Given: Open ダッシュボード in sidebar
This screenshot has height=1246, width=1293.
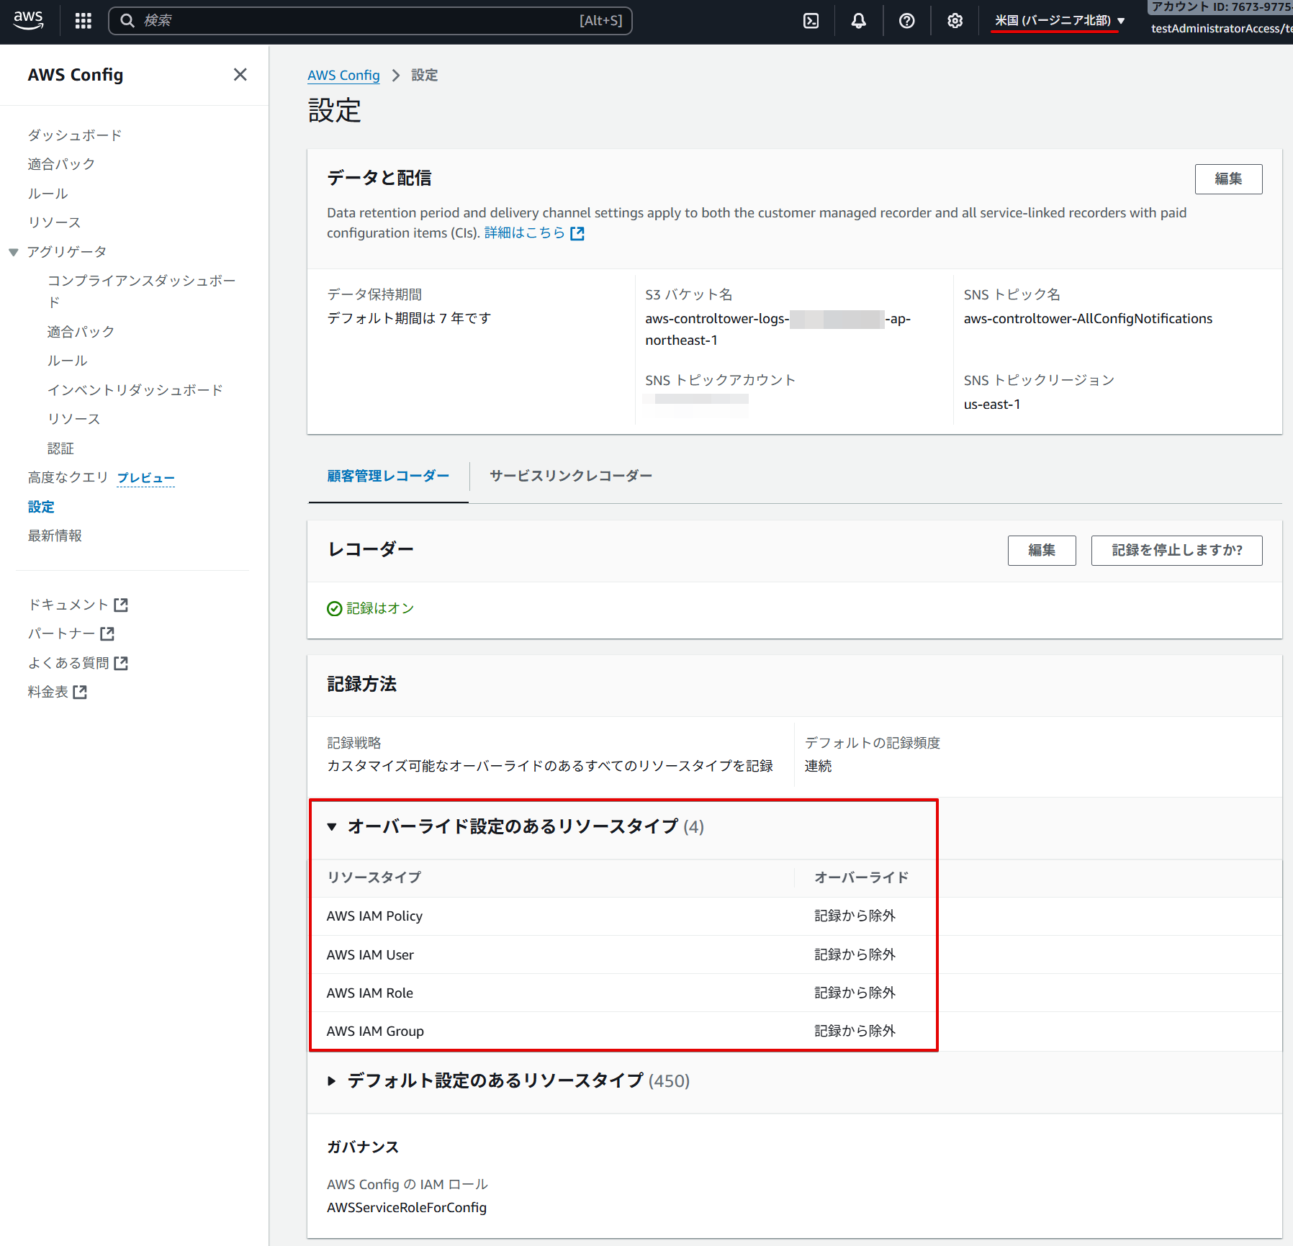Looking at the screenshot, I should (x=75, y=135).
